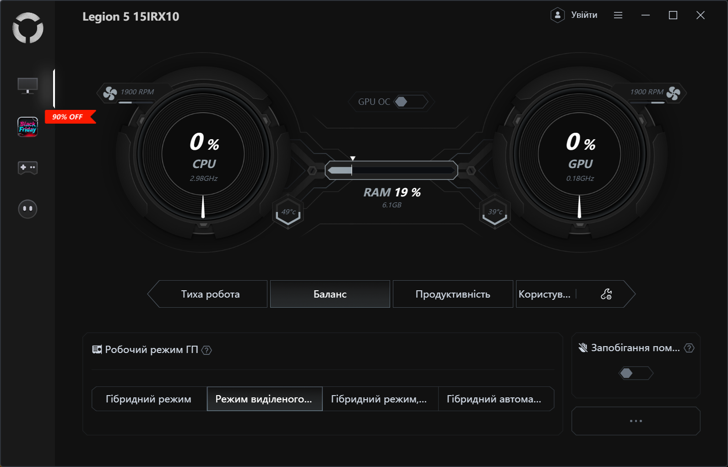This screenshot has height=467, width=728.
Task: Open the three-dots more options panel
Action: pyautogui.click(x=636, y=421)
